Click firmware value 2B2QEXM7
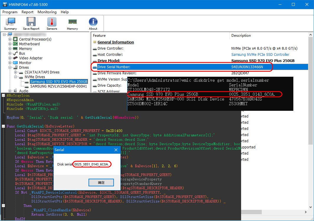This screenshot has width=314, height=221. pyautogui.click(x=240, y=73)
